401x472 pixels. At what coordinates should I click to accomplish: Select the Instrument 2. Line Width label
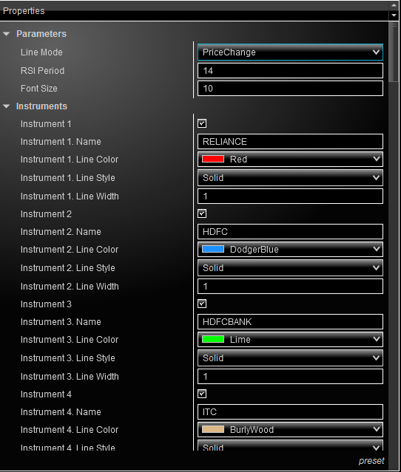pyautogui.click(x=70, y=287)
